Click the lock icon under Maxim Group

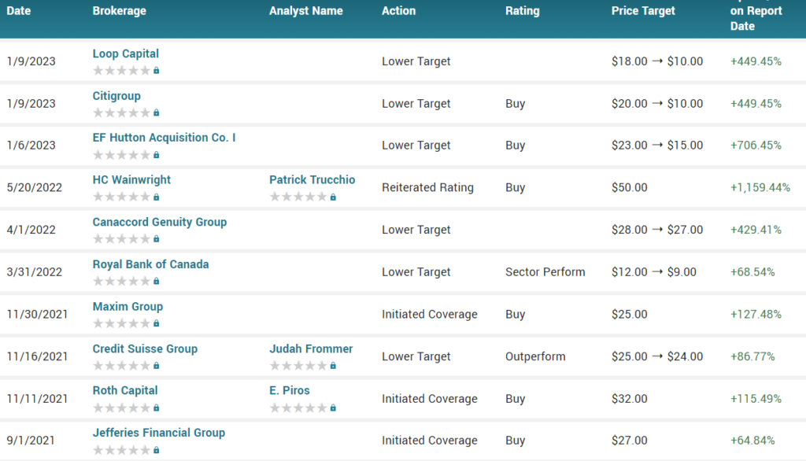(157, 323)
